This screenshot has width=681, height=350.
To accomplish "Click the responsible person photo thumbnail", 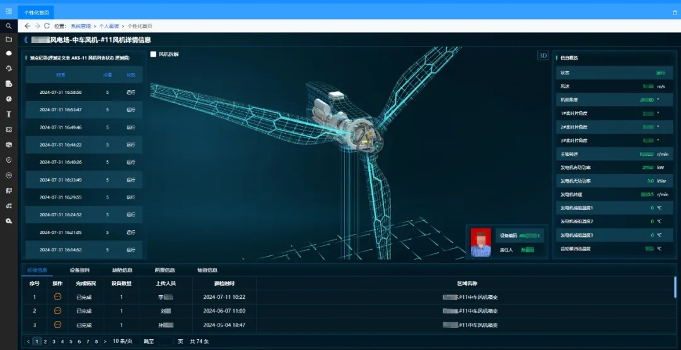I will (x=481, y=242).
